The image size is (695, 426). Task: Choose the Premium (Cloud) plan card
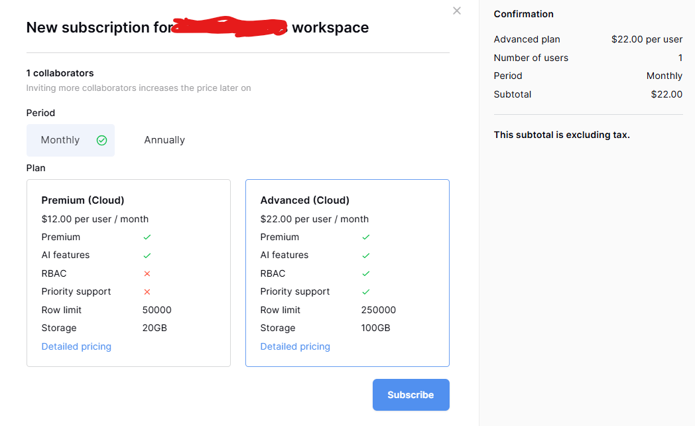point(128,273)
